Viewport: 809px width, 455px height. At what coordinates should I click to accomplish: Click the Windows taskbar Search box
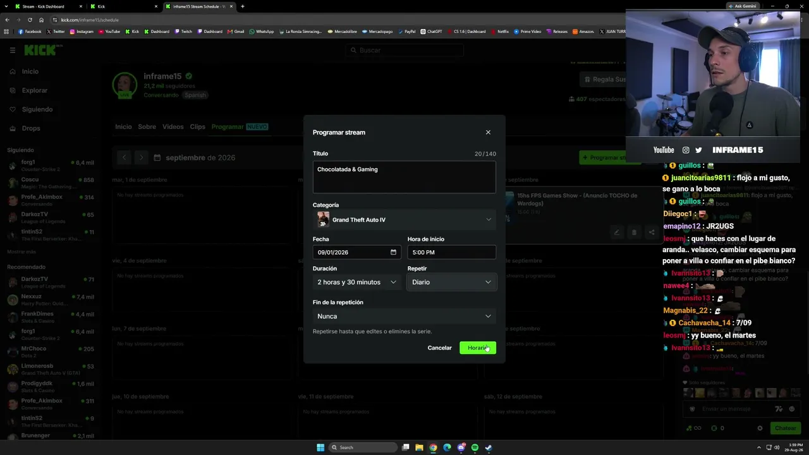[364, 447]
